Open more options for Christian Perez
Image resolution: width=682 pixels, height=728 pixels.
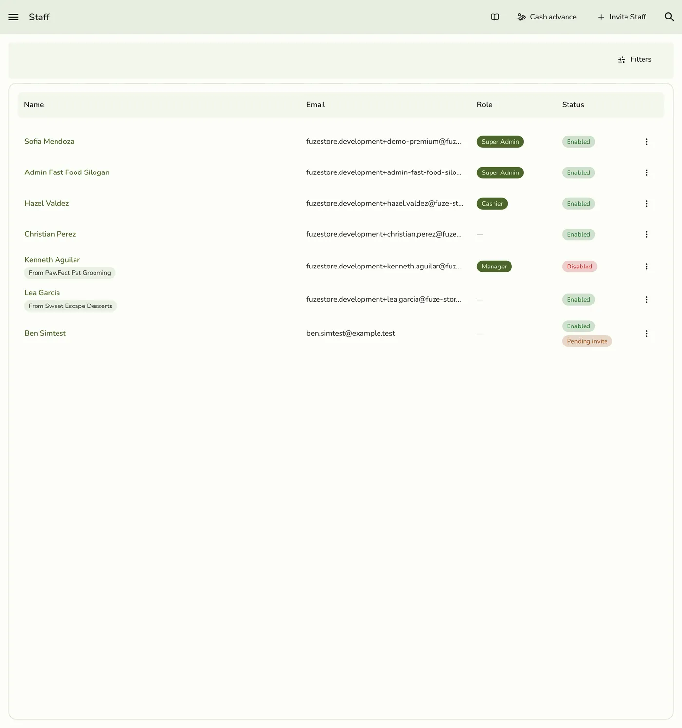[647, 234]
